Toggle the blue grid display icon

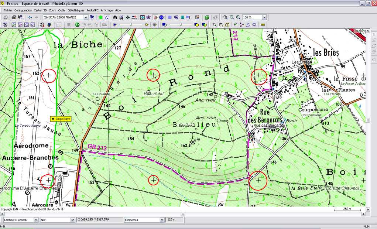click(170, 17)
